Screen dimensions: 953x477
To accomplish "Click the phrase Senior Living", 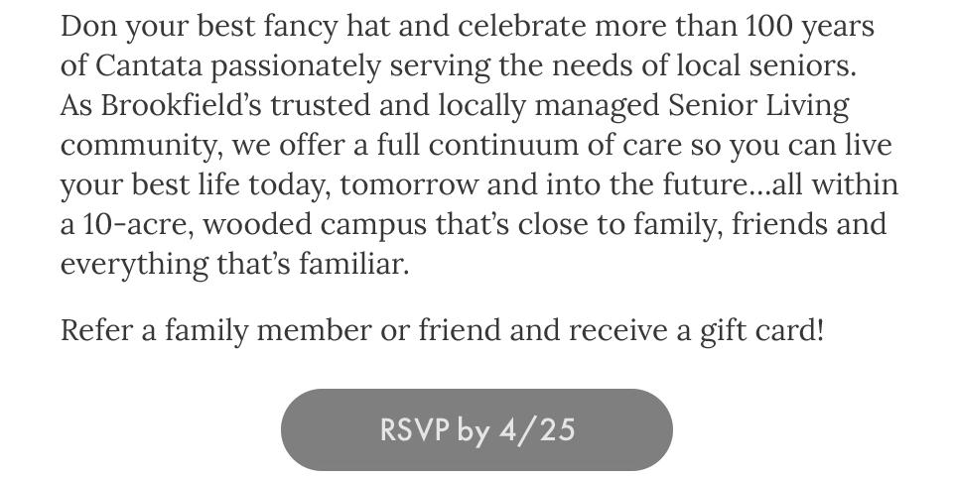I will [x=758, y=107].
